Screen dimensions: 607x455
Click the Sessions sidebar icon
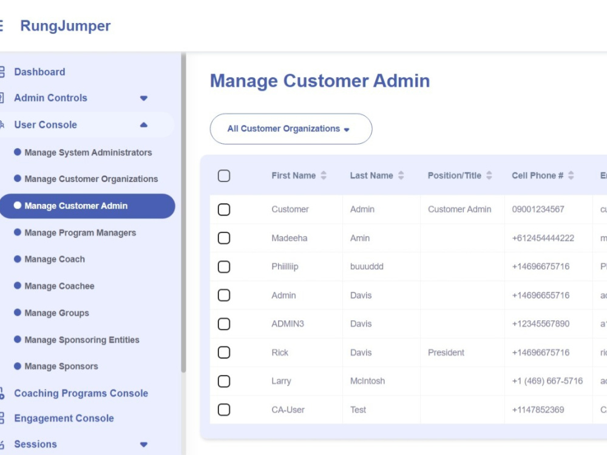point(2,444)
